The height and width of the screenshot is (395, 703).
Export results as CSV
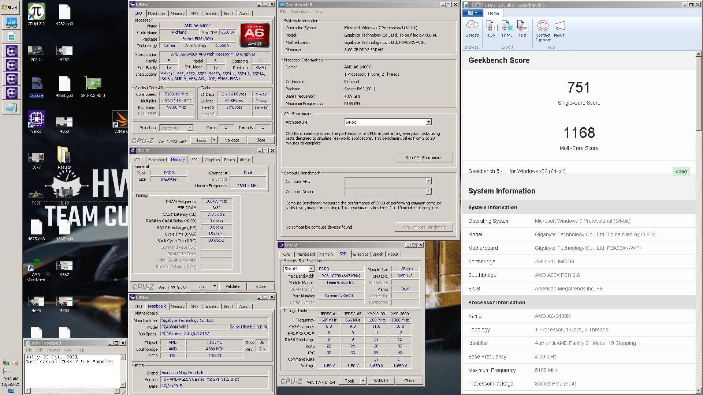492,29
